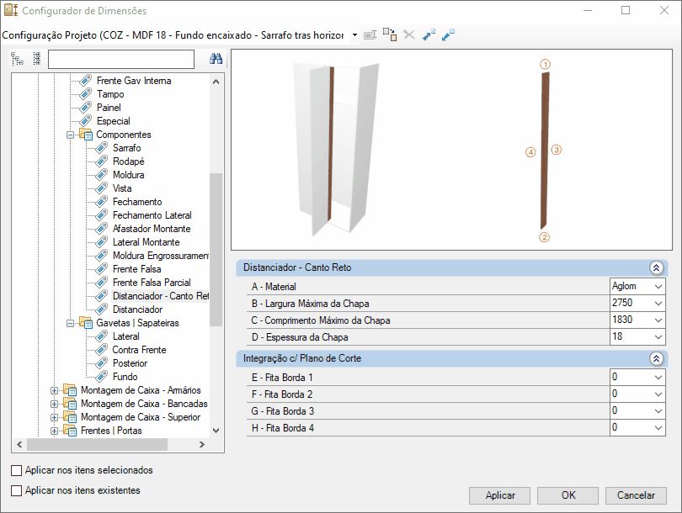The image size is (682, 513).
Task: Collapse Integração c/ Plano de Corte section
Action: coord(657,358)
